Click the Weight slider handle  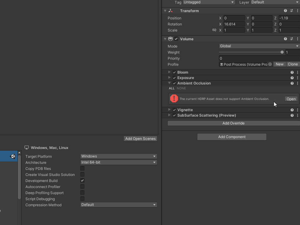pyautogui.click(x=282, y=52)
